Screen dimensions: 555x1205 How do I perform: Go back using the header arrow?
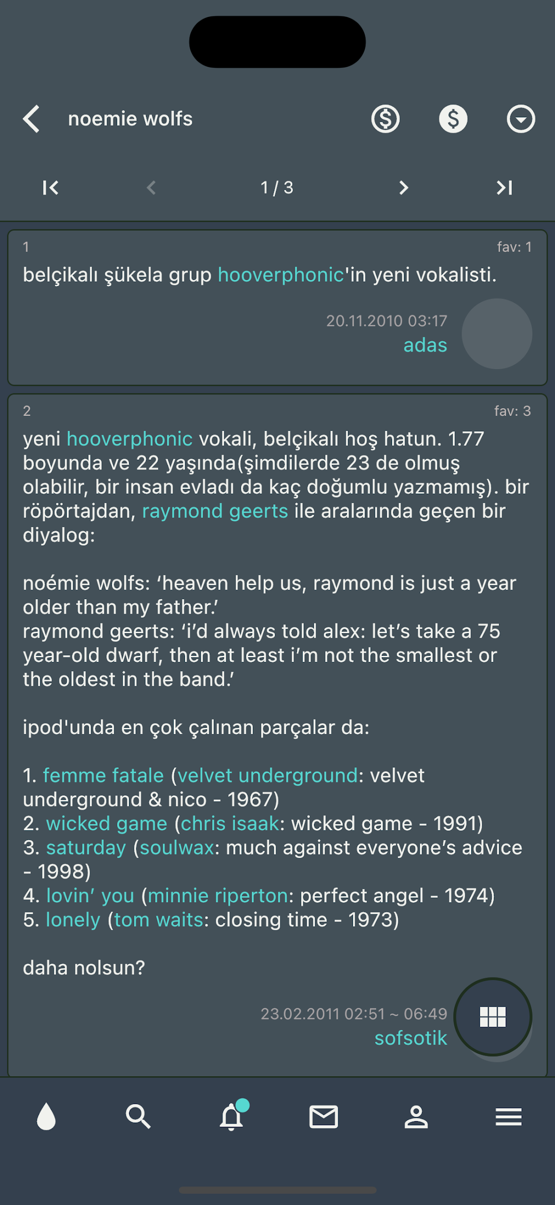point(31,119)
